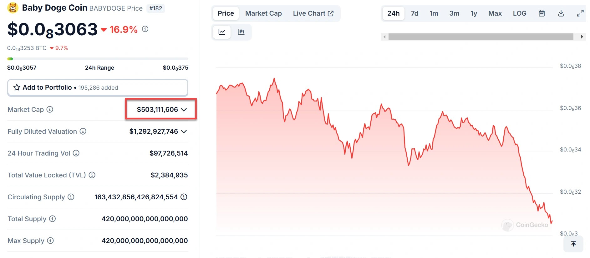The height and width of the screenshot is (258, 590).
Task: Select the 1y time range
Action: (x=474, y=13)
